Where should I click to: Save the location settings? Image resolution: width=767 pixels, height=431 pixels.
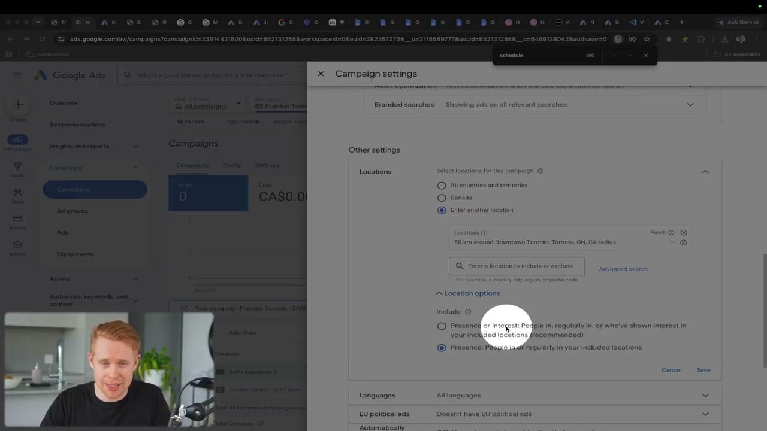pyautogui.click(x=703, y=370)
